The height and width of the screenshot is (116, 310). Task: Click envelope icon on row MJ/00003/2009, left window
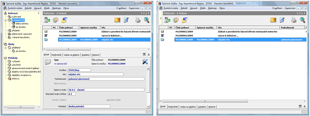(x=46, y=31)
